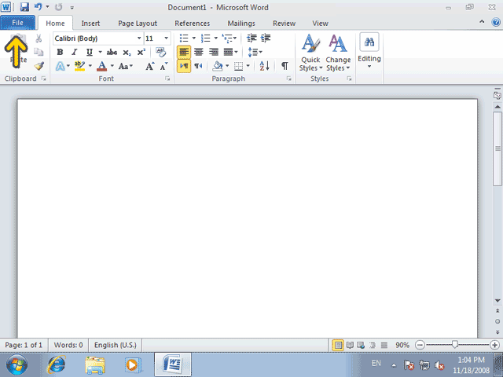The image size is (503, 377).
Task: Decrease paragraph indent
Action: (251, 38)
